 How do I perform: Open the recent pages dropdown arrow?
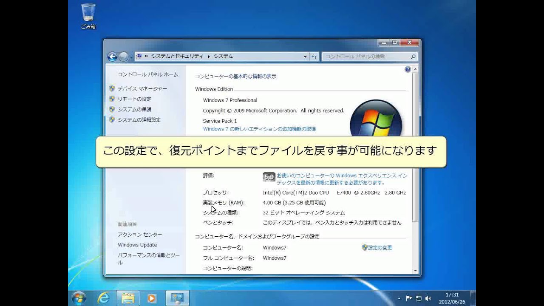(x=131, y=57)
